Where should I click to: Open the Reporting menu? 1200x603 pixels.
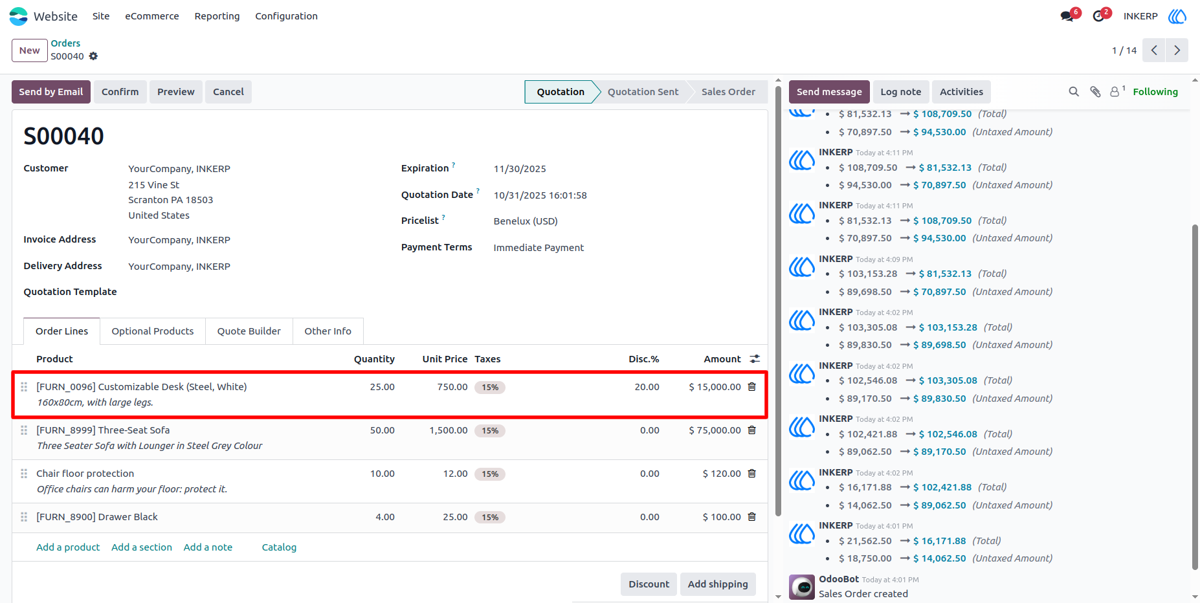[217, 16]
